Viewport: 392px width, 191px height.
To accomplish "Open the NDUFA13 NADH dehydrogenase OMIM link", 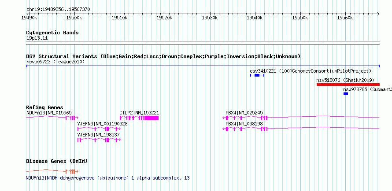I will click(x=107, y=178).
